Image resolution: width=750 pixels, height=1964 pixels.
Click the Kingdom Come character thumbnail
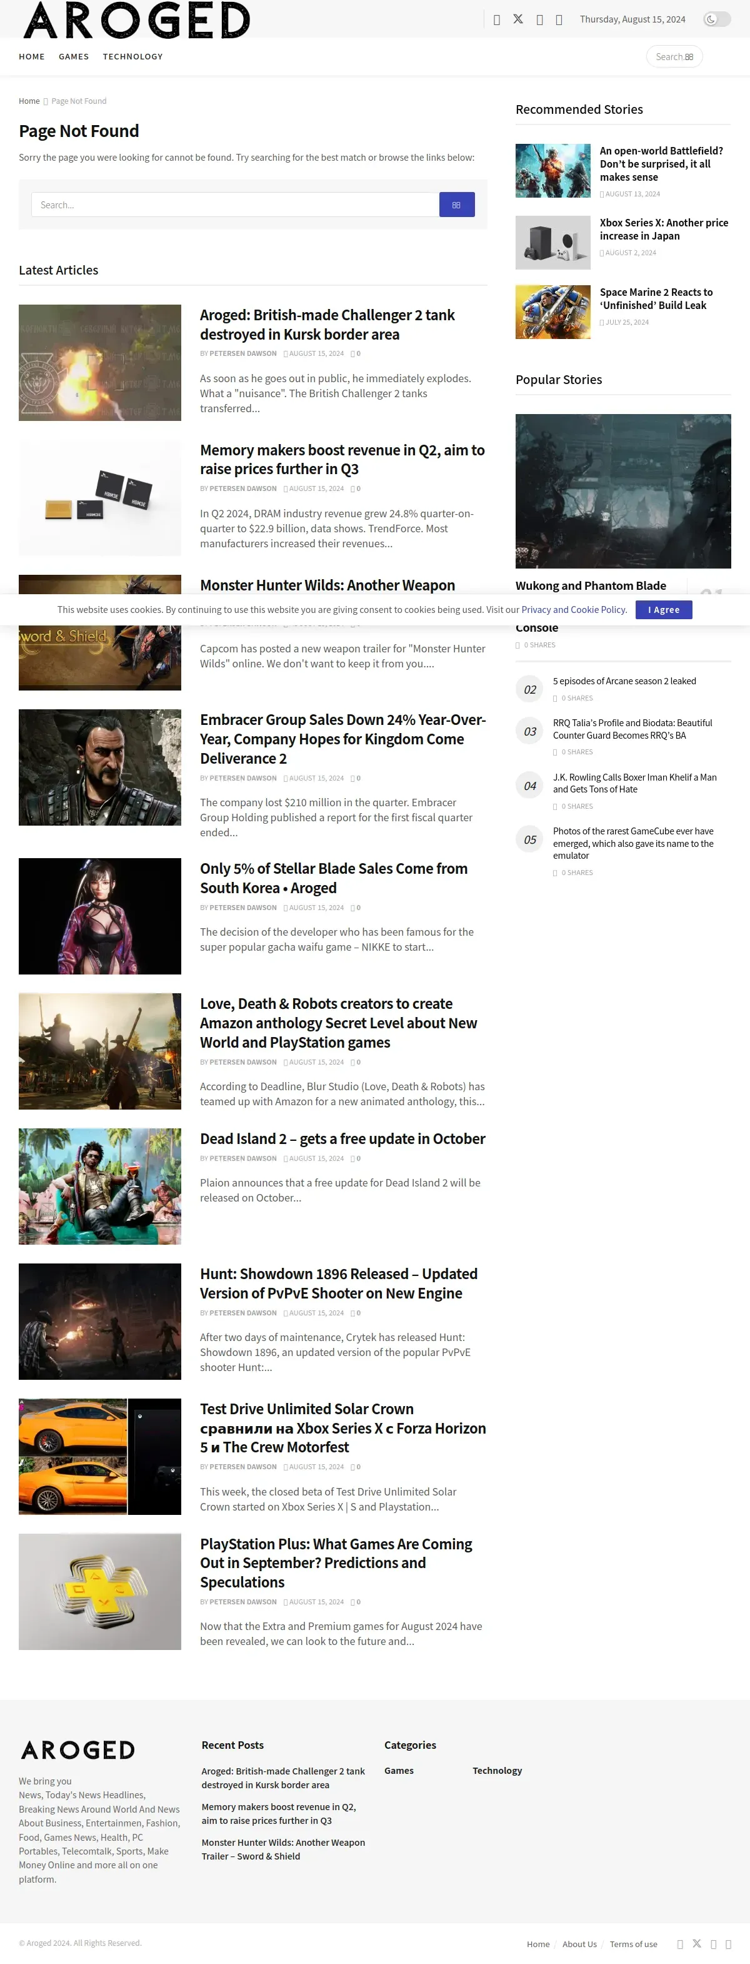point(100,767)
